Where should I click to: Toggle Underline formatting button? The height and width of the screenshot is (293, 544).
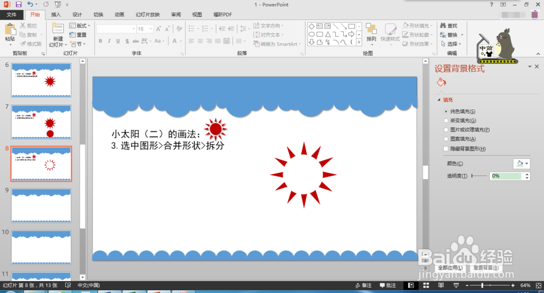click(x=118, y=41)
